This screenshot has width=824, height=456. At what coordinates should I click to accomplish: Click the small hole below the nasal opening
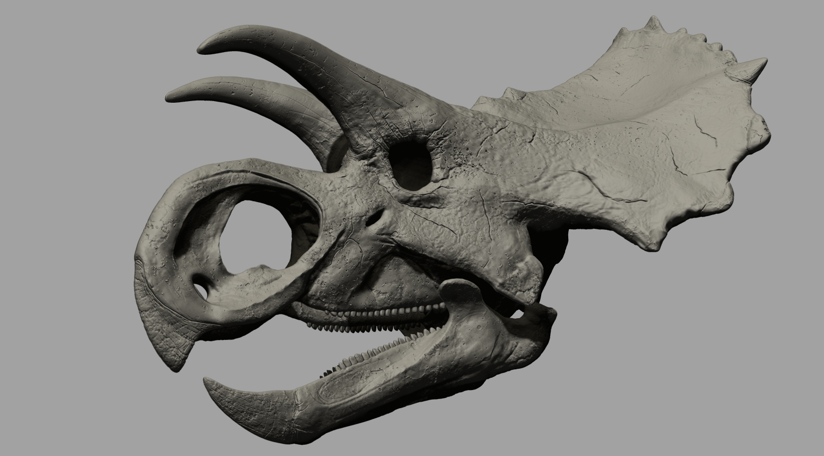[x=200, y=289]
